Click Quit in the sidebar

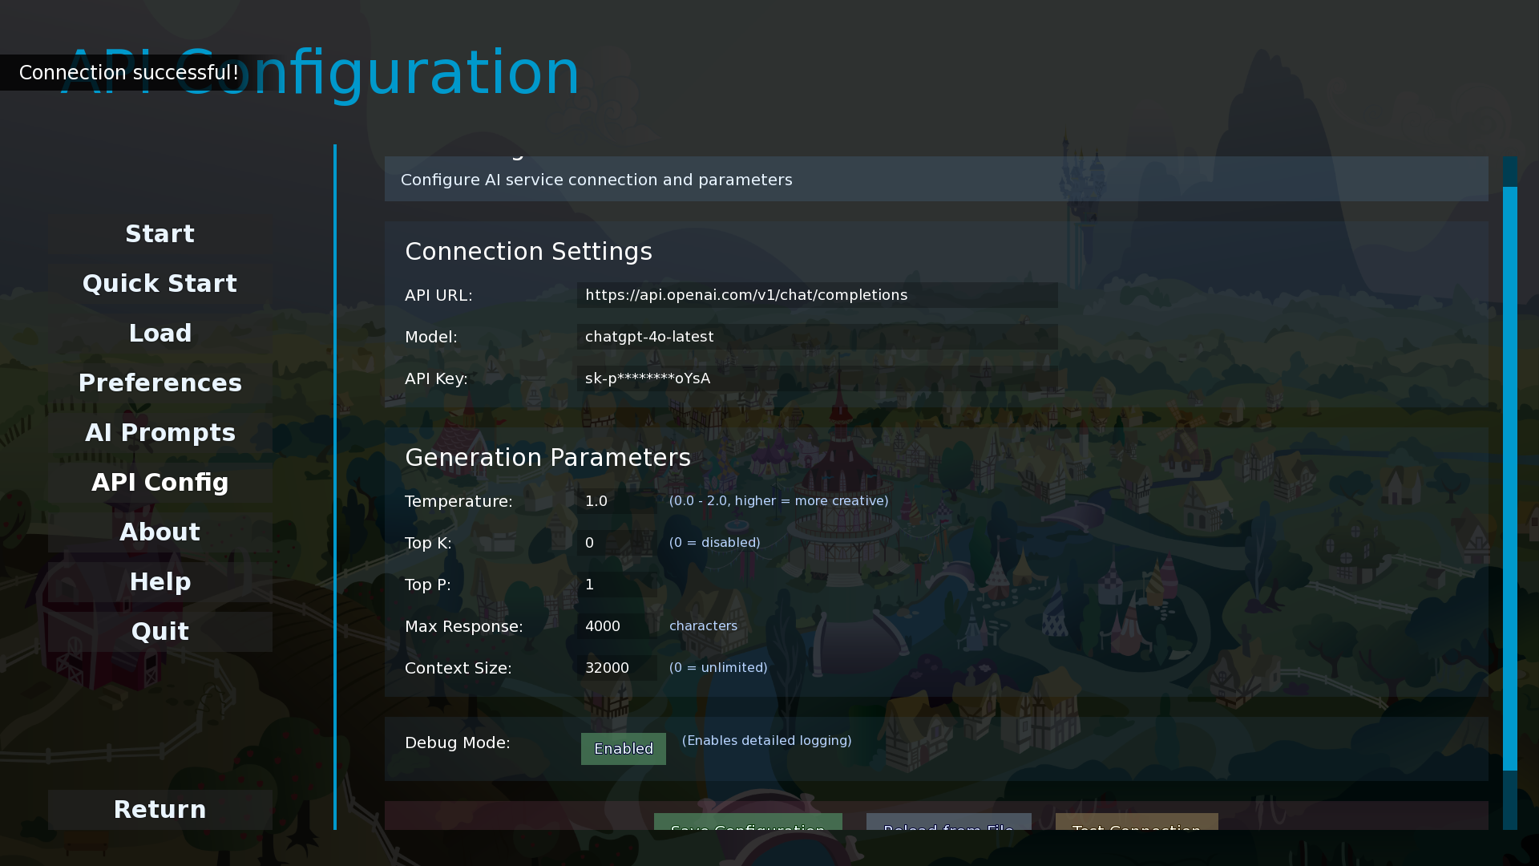pos(160,632)
